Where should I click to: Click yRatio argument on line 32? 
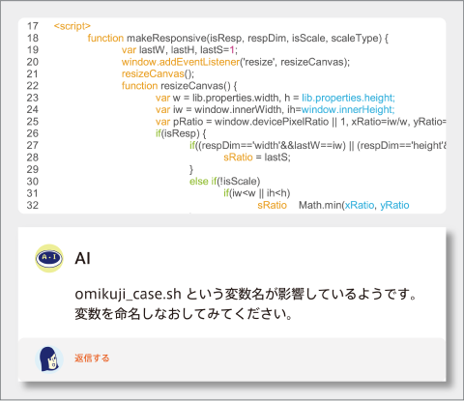pyautogui.click(x=394, y=205)
